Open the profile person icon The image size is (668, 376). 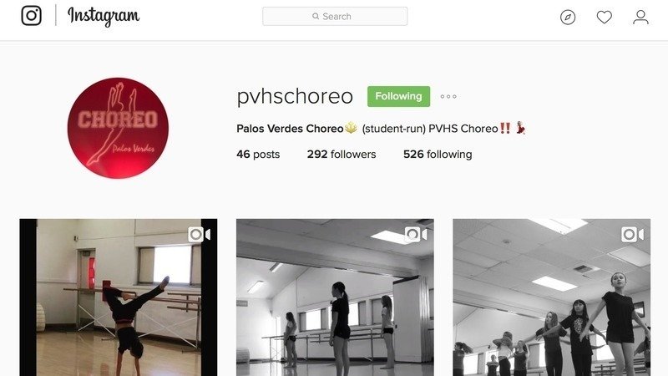(640, 17)
